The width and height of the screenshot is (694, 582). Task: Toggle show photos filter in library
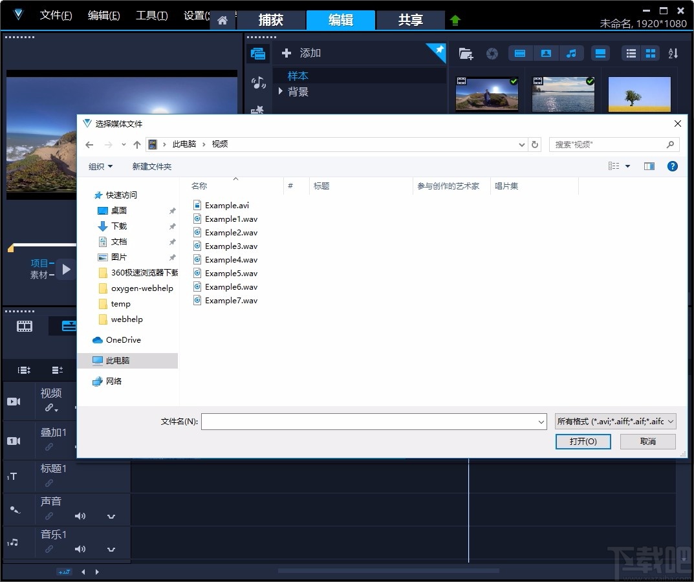546,54
